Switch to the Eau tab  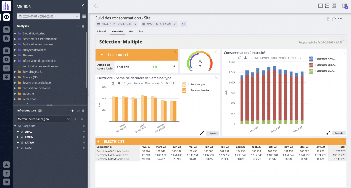141,31
